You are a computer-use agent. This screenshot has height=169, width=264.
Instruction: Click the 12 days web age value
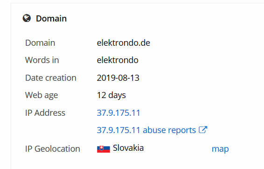(x=111, y=95)
